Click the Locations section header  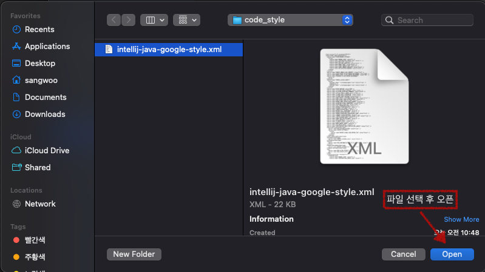(26, 190)
